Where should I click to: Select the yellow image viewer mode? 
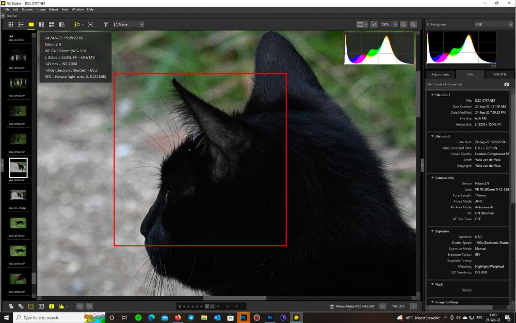tap(31, 24)
